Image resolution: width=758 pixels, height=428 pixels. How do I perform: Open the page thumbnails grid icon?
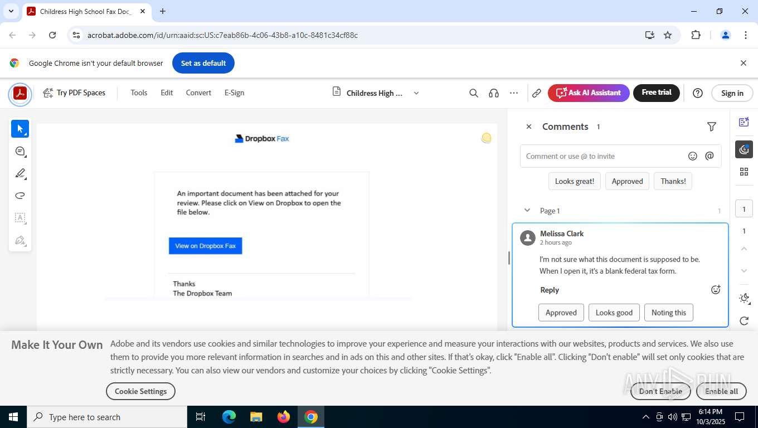coord(744,172)
